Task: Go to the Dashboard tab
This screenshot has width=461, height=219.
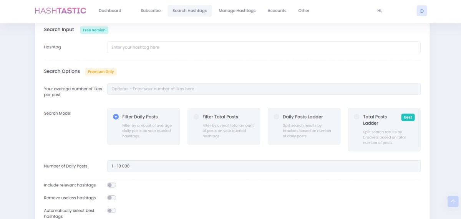Action: pyautogui.click(x=110, y=11)
